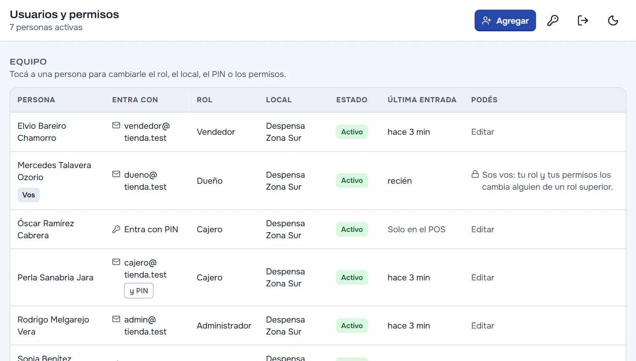Click Editar in Rodrigo Melgarejo Vera's row
Viewport: 636px width, 361px height.
483,326
